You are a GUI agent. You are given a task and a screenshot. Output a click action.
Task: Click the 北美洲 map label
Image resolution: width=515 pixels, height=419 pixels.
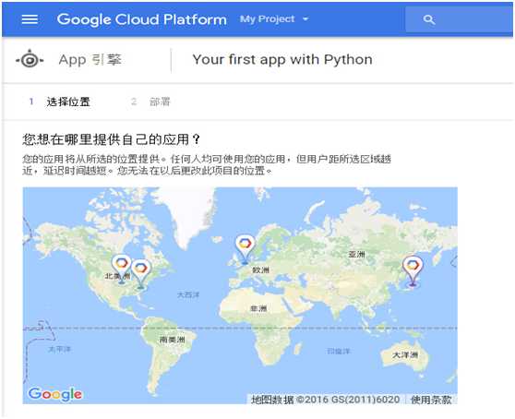pyautogui.click(x=117, y=276)
